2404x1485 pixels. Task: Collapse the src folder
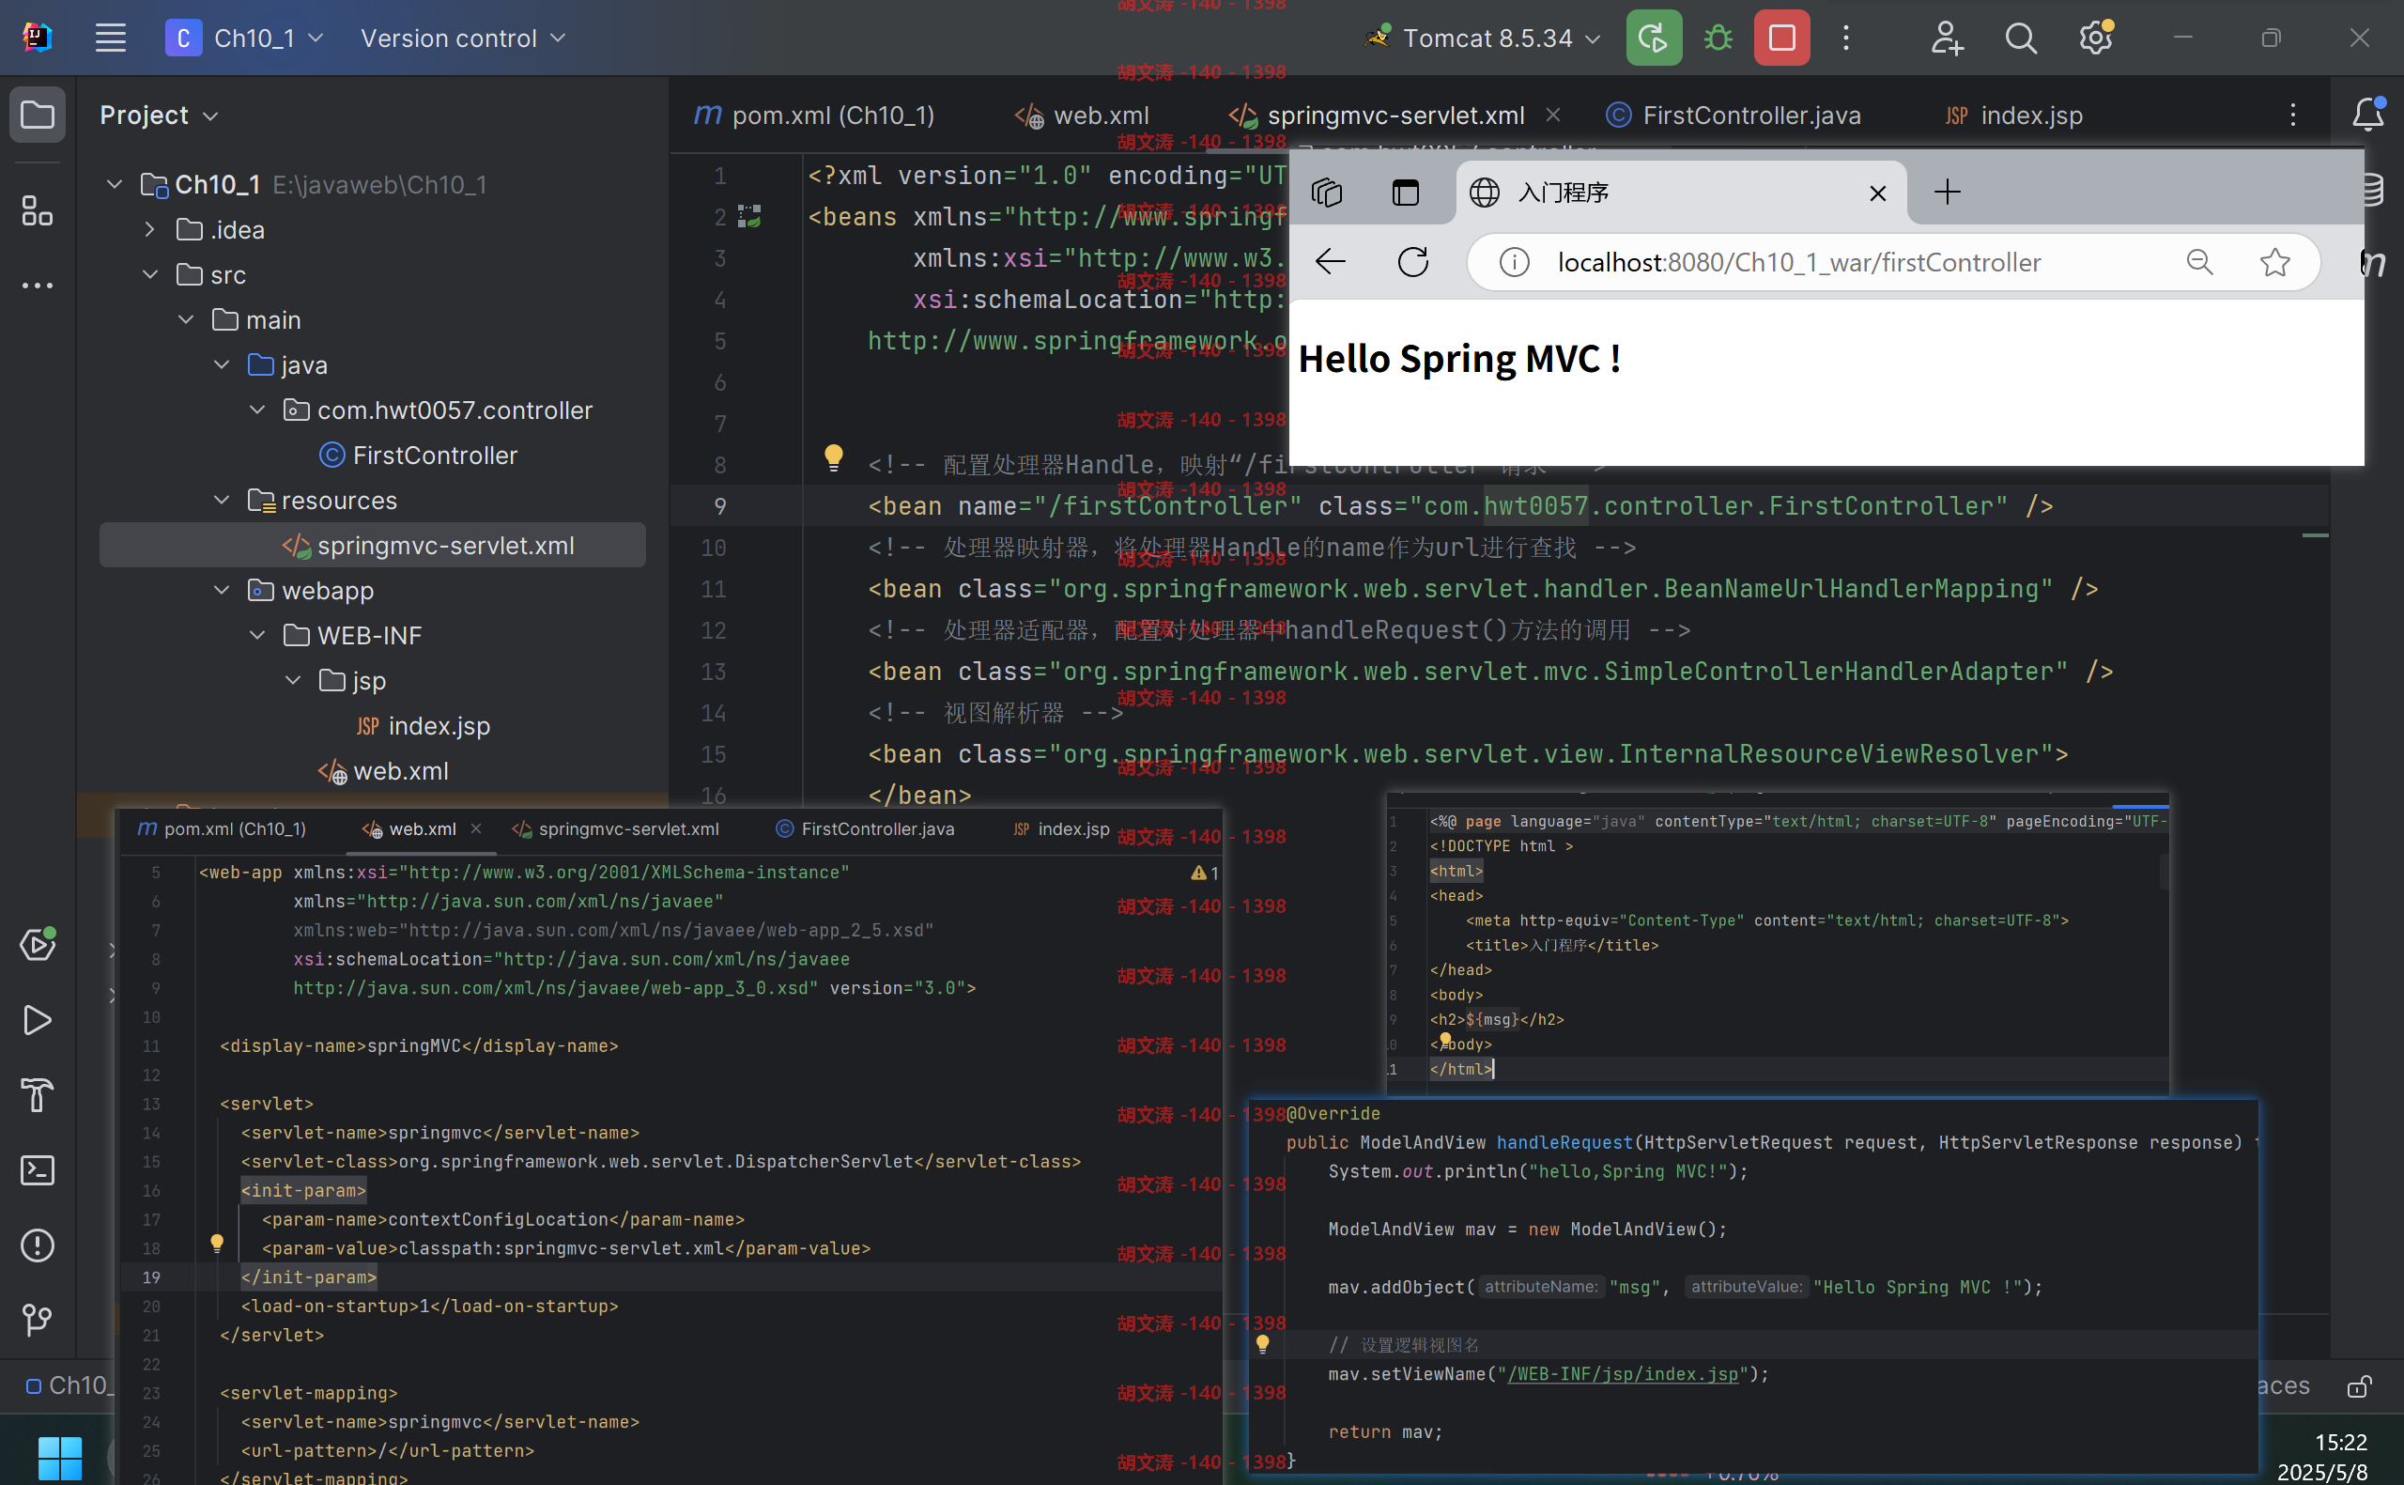149,275
